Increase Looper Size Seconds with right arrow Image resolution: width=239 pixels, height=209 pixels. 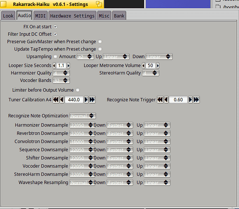point(68,66)
